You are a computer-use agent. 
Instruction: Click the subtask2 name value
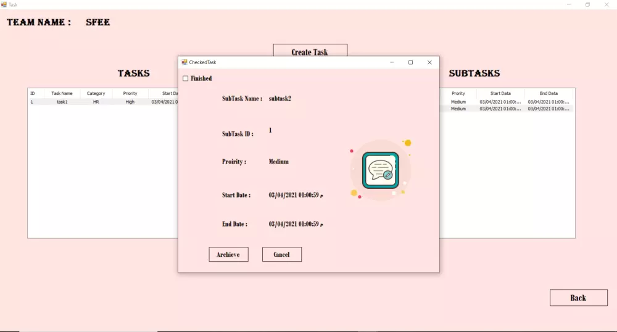(x=280, y=99)
